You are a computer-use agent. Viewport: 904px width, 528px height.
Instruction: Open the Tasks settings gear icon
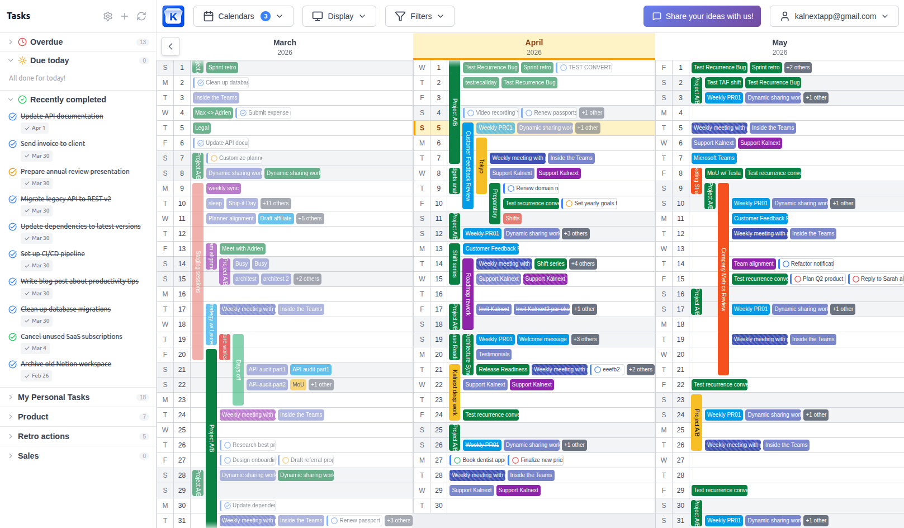coord(108,16)
